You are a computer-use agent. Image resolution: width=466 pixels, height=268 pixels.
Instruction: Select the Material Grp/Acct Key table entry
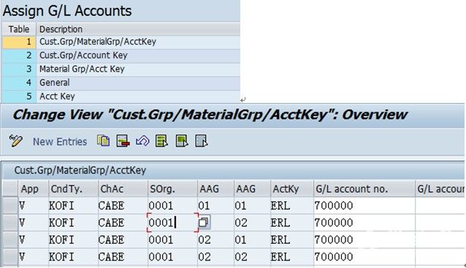point(138,69)
